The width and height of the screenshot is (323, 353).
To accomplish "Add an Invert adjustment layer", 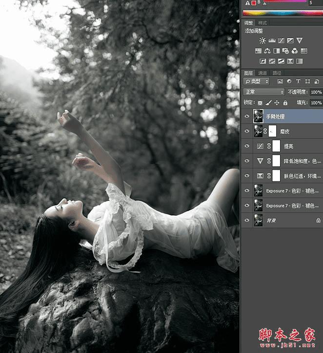I will (x=263, y=61).
